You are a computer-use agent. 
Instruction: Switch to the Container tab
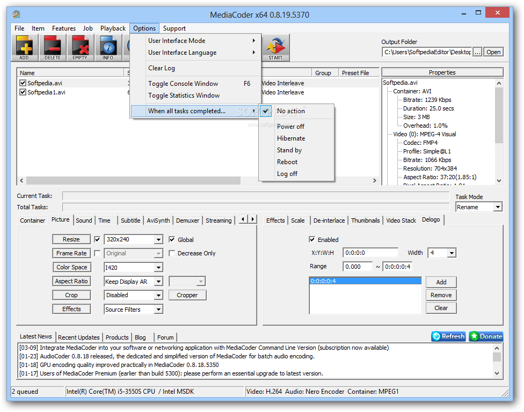(32, 220)
